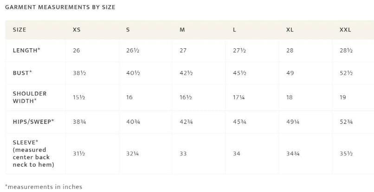Select the S column header
The image size is (374, 192).
[x=128, y=30]
